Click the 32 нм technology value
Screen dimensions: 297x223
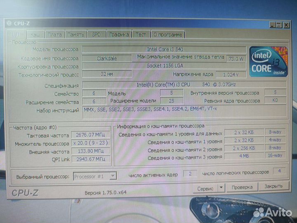[107, 74]
